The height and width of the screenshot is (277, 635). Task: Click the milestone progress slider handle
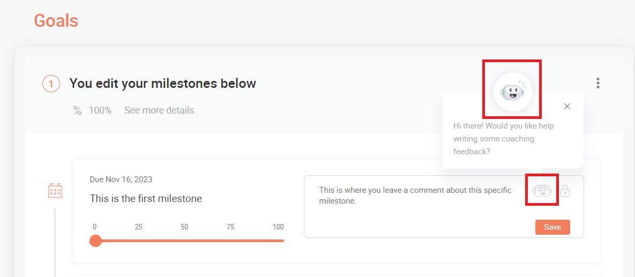pyautogui.click(x=95, y=241)
